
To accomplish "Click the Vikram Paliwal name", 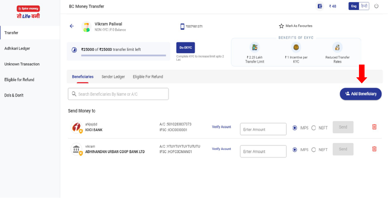I will click(x=108, y=24).
